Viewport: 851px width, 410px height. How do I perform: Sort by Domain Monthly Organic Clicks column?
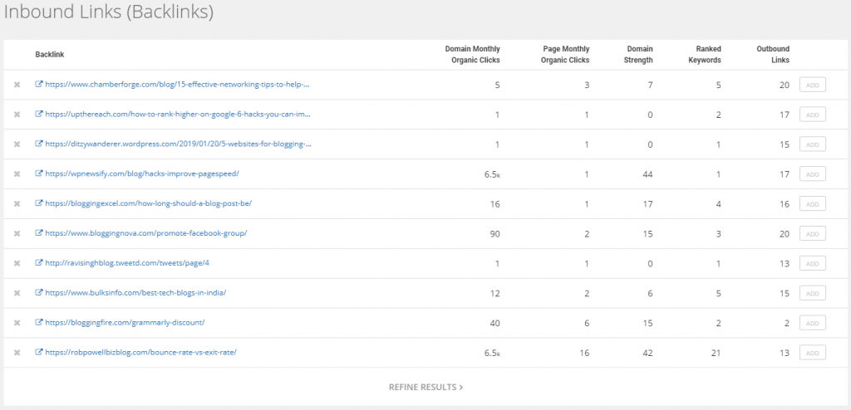(472, 54)
